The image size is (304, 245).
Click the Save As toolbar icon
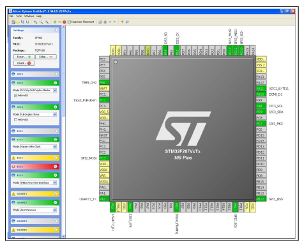pyautogui.click(x=22, y=22)
